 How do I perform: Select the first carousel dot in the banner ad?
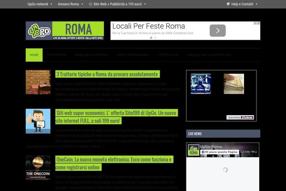coord(151,38)
